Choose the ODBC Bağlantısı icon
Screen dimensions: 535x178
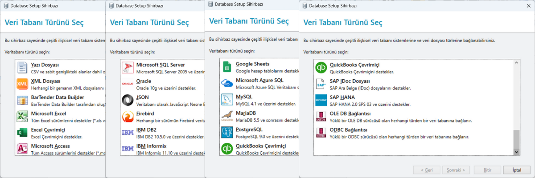[321, 133]
